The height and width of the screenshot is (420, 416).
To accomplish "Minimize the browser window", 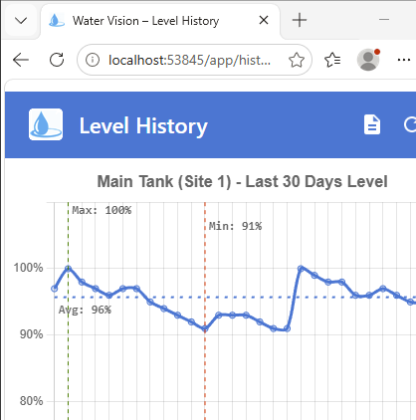I will 384,20.
